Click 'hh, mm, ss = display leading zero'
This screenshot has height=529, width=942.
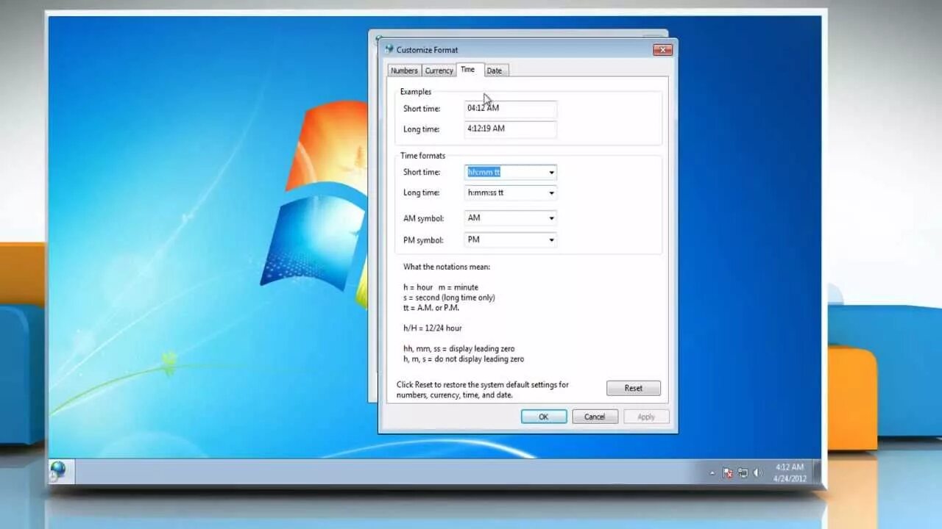tap(459, 349)
